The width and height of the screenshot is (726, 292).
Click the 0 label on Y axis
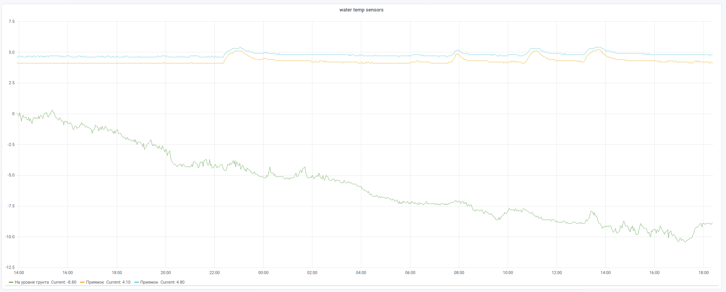tap(13, 114)
